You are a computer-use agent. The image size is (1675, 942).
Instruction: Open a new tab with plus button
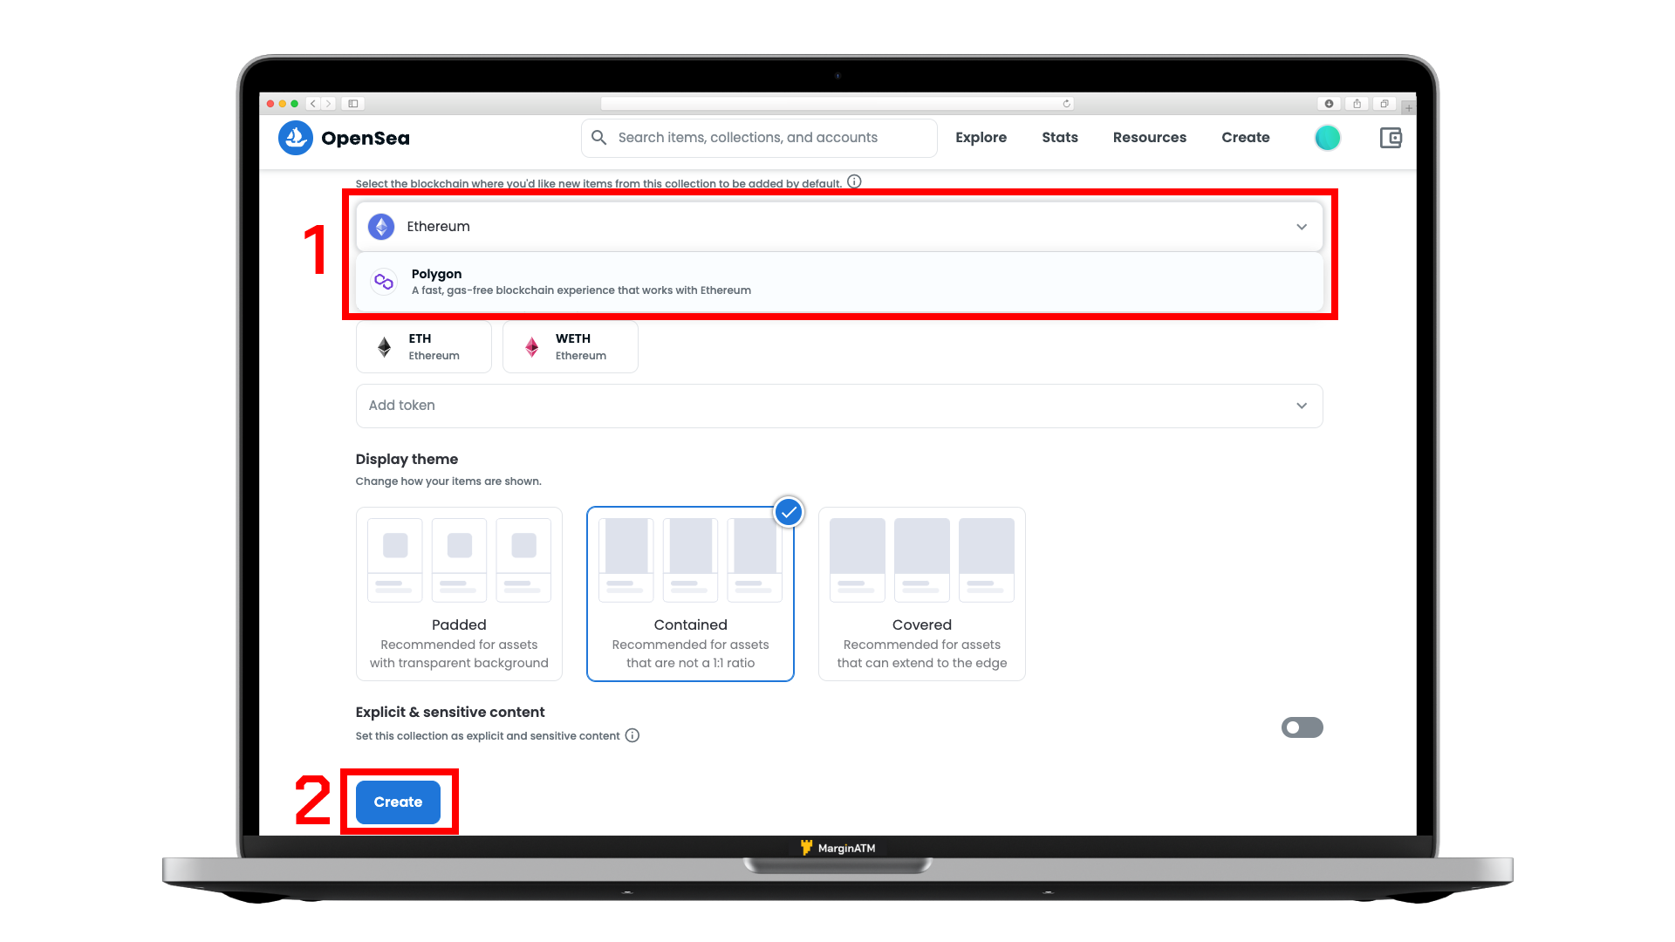(x=1409, y=108)
